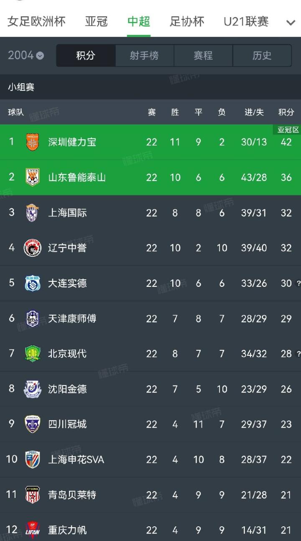Open the 天津康师傅 team name link
301x541 pixels.
click(x=72, y=319)
